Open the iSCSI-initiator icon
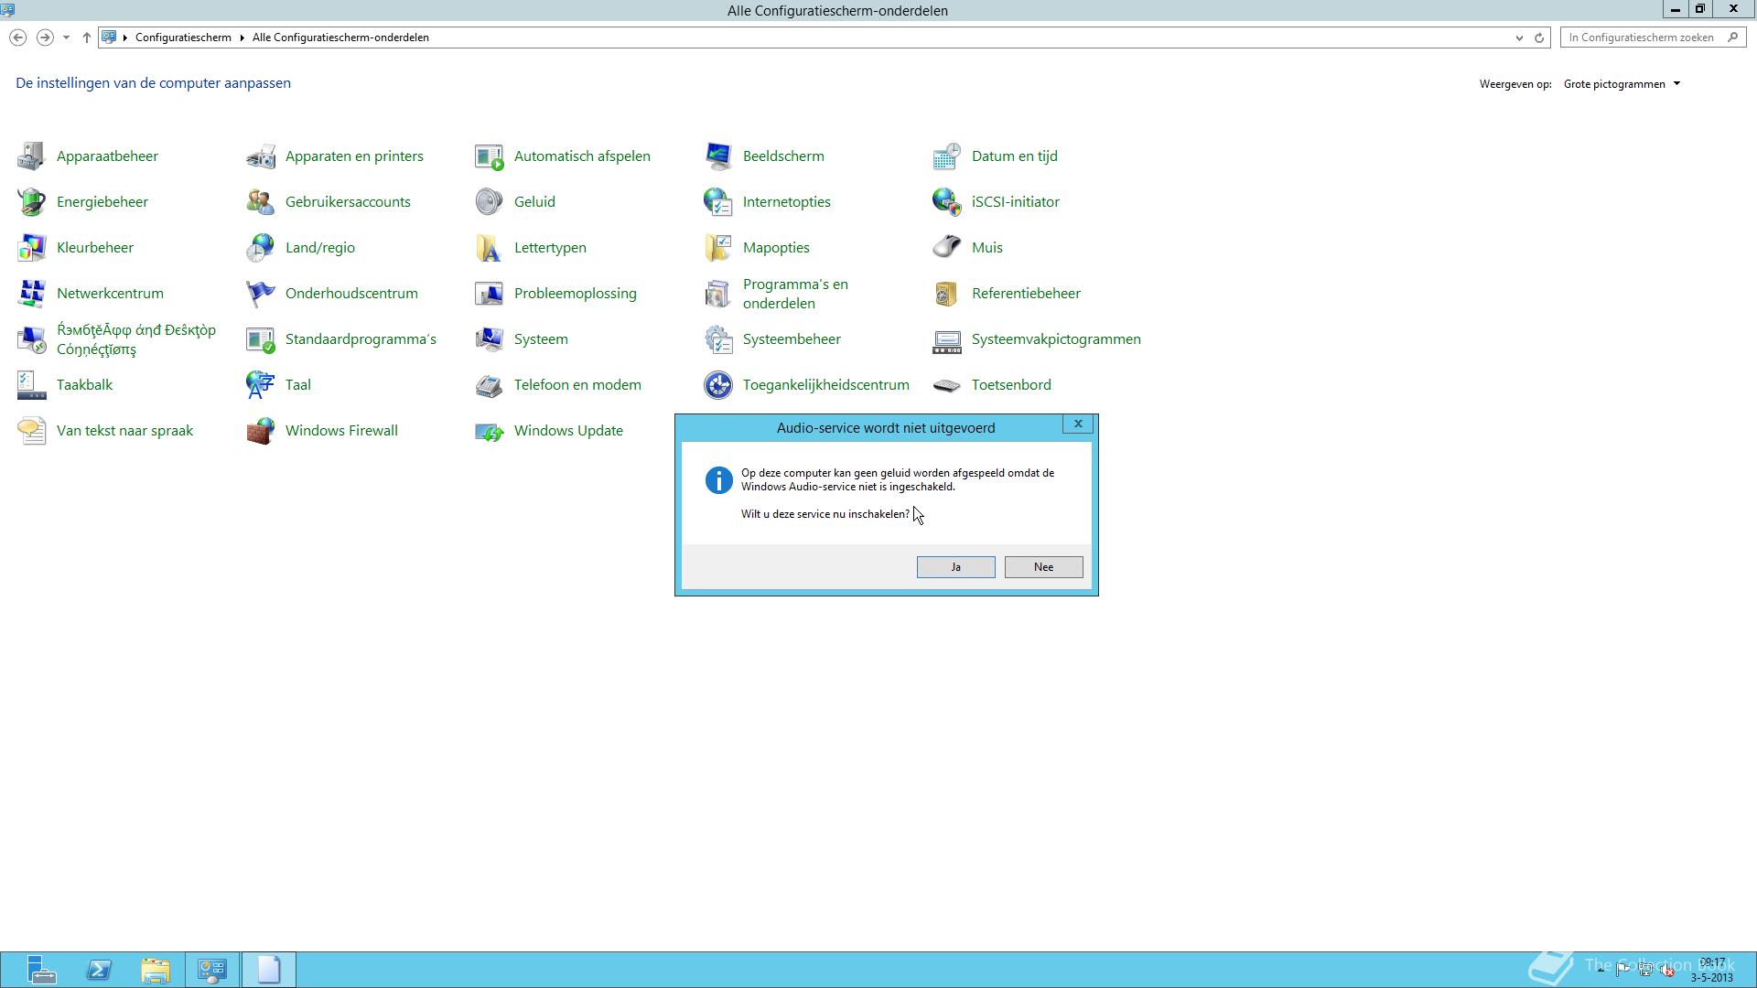 (x=946, y=202)
